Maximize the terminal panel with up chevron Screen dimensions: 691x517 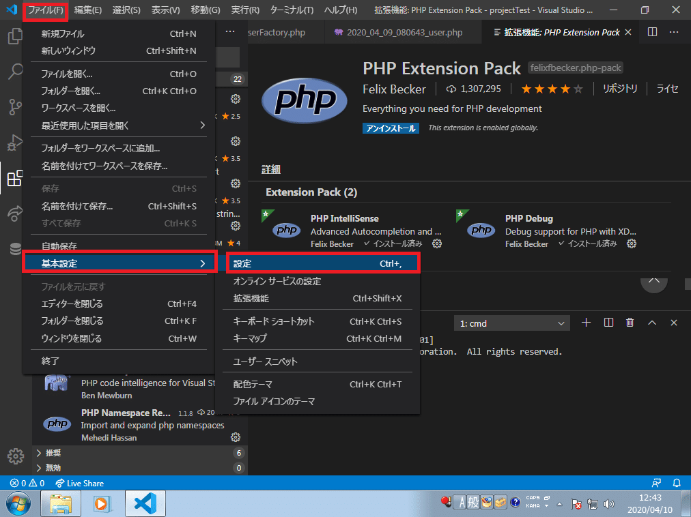(x=652, y=323)
